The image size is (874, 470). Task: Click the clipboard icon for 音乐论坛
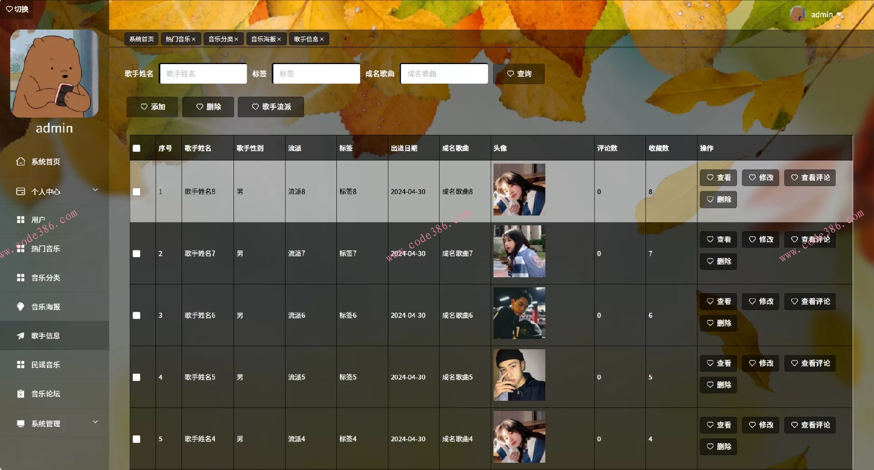point(20,394)
